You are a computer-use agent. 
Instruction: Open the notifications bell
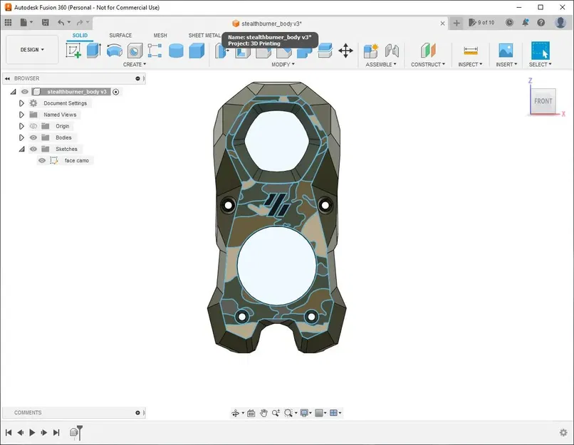(526, 23)
